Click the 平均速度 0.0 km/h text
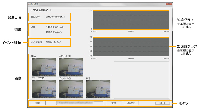Viewport: 200px width, 110px height. (55, 27)
